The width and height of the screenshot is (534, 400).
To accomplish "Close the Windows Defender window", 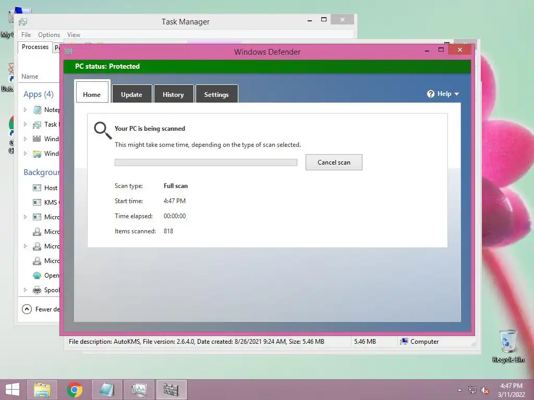I will pos(460,50).
